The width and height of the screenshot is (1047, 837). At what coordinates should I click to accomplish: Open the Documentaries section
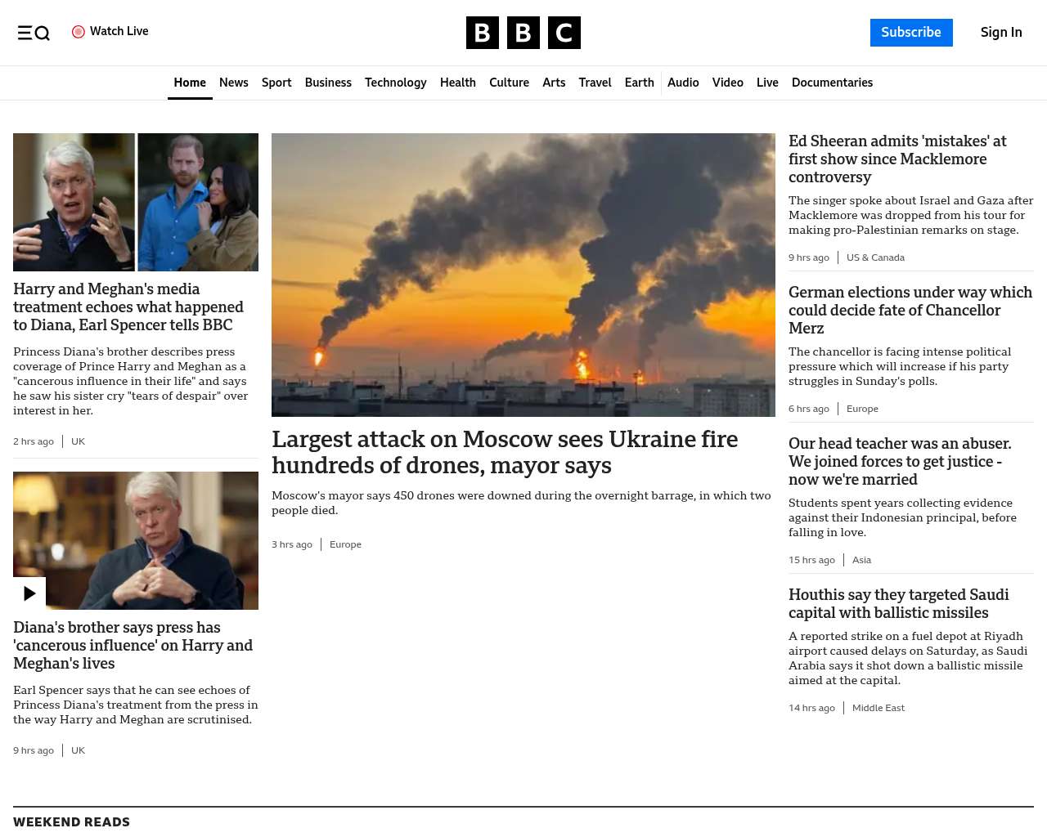tap(832, 83)
